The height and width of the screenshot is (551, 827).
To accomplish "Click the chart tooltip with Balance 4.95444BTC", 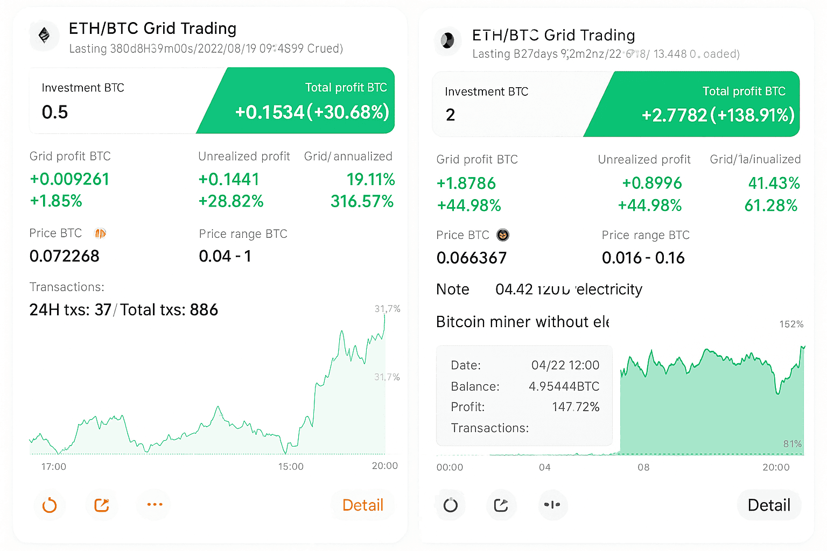I will (524, 395).
